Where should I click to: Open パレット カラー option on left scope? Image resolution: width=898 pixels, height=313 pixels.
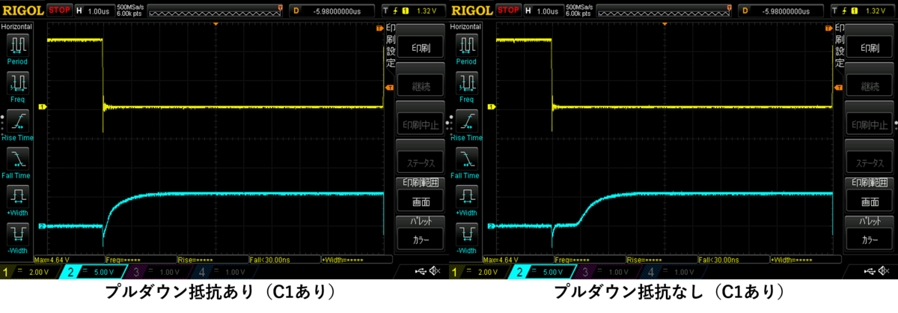420,234
